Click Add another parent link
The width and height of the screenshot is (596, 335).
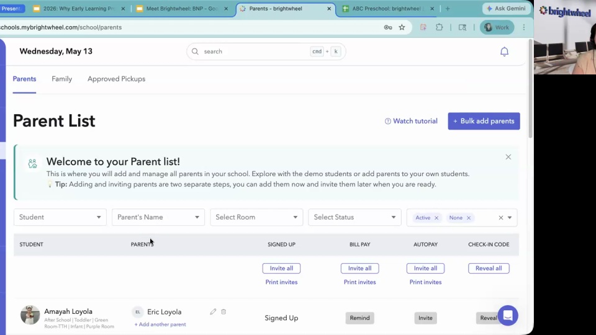coord(160,324)
